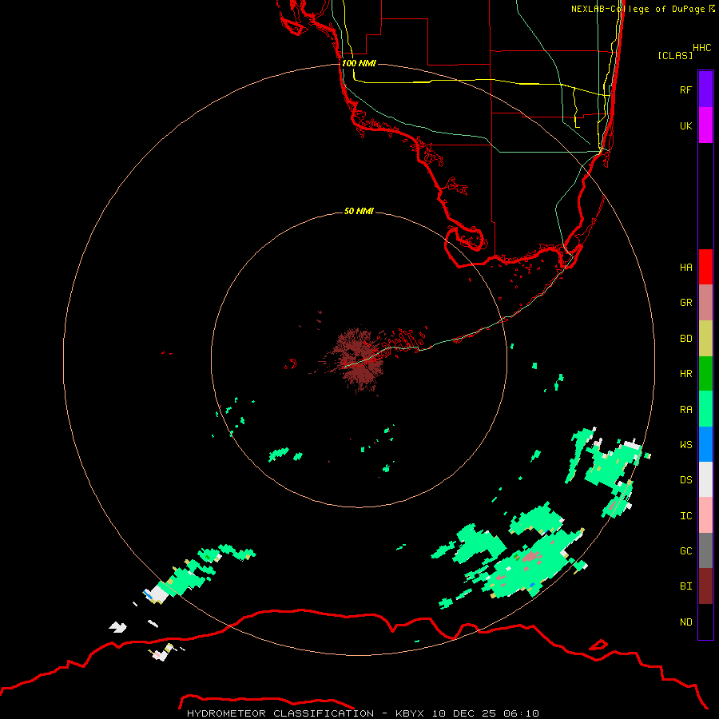The image size is (719, 719).
Task: Click the UK magenta legend swatch
Action: pos(705,125)
